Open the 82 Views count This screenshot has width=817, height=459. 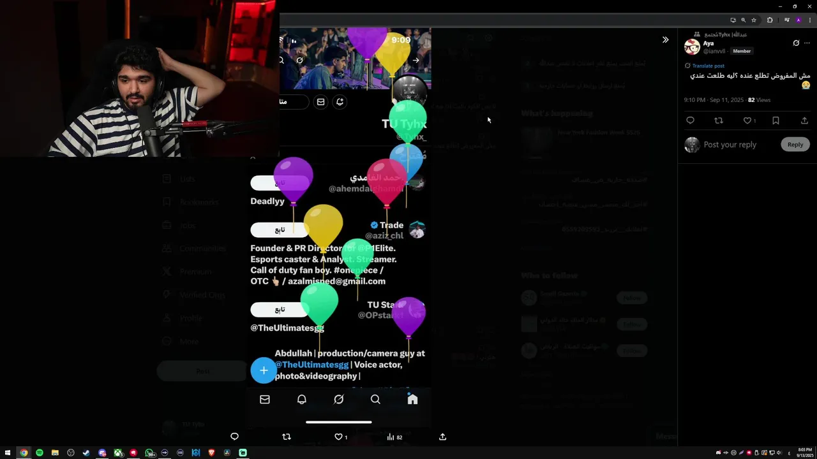(x=759, y=100)
